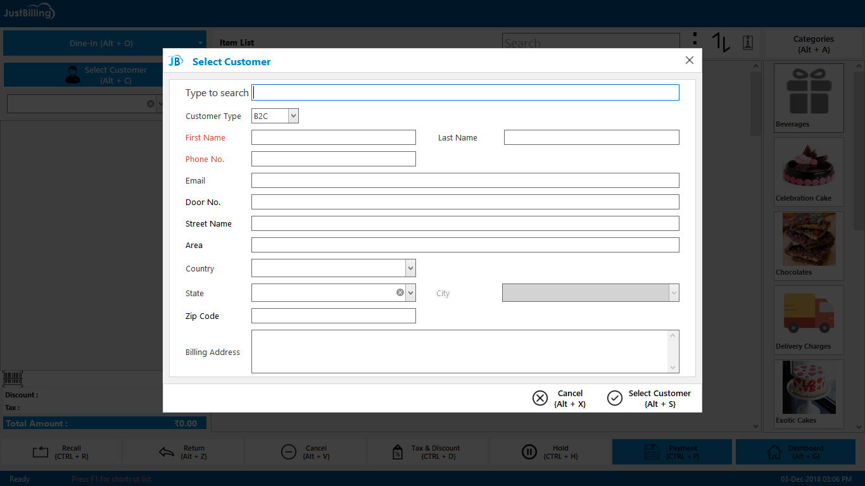This screenshot has height=486, width=865.
Task: Click the Dashboard home icon
Action: click(x=774, y=452)
